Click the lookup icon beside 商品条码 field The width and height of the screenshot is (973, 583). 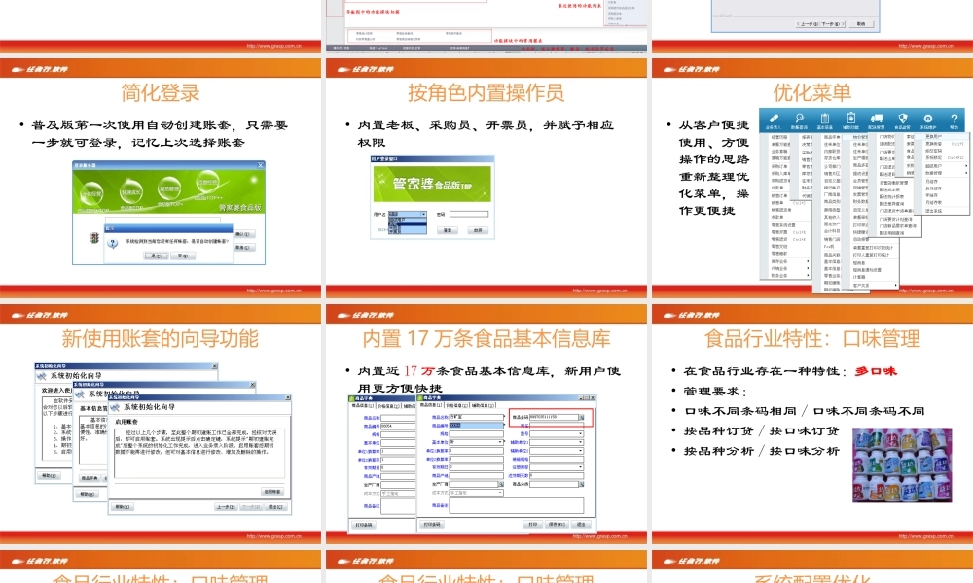pos(582,418)
